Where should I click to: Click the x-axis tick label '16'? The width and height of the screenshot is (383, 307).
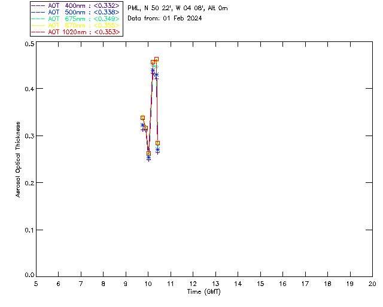click(x=282, y=284)
